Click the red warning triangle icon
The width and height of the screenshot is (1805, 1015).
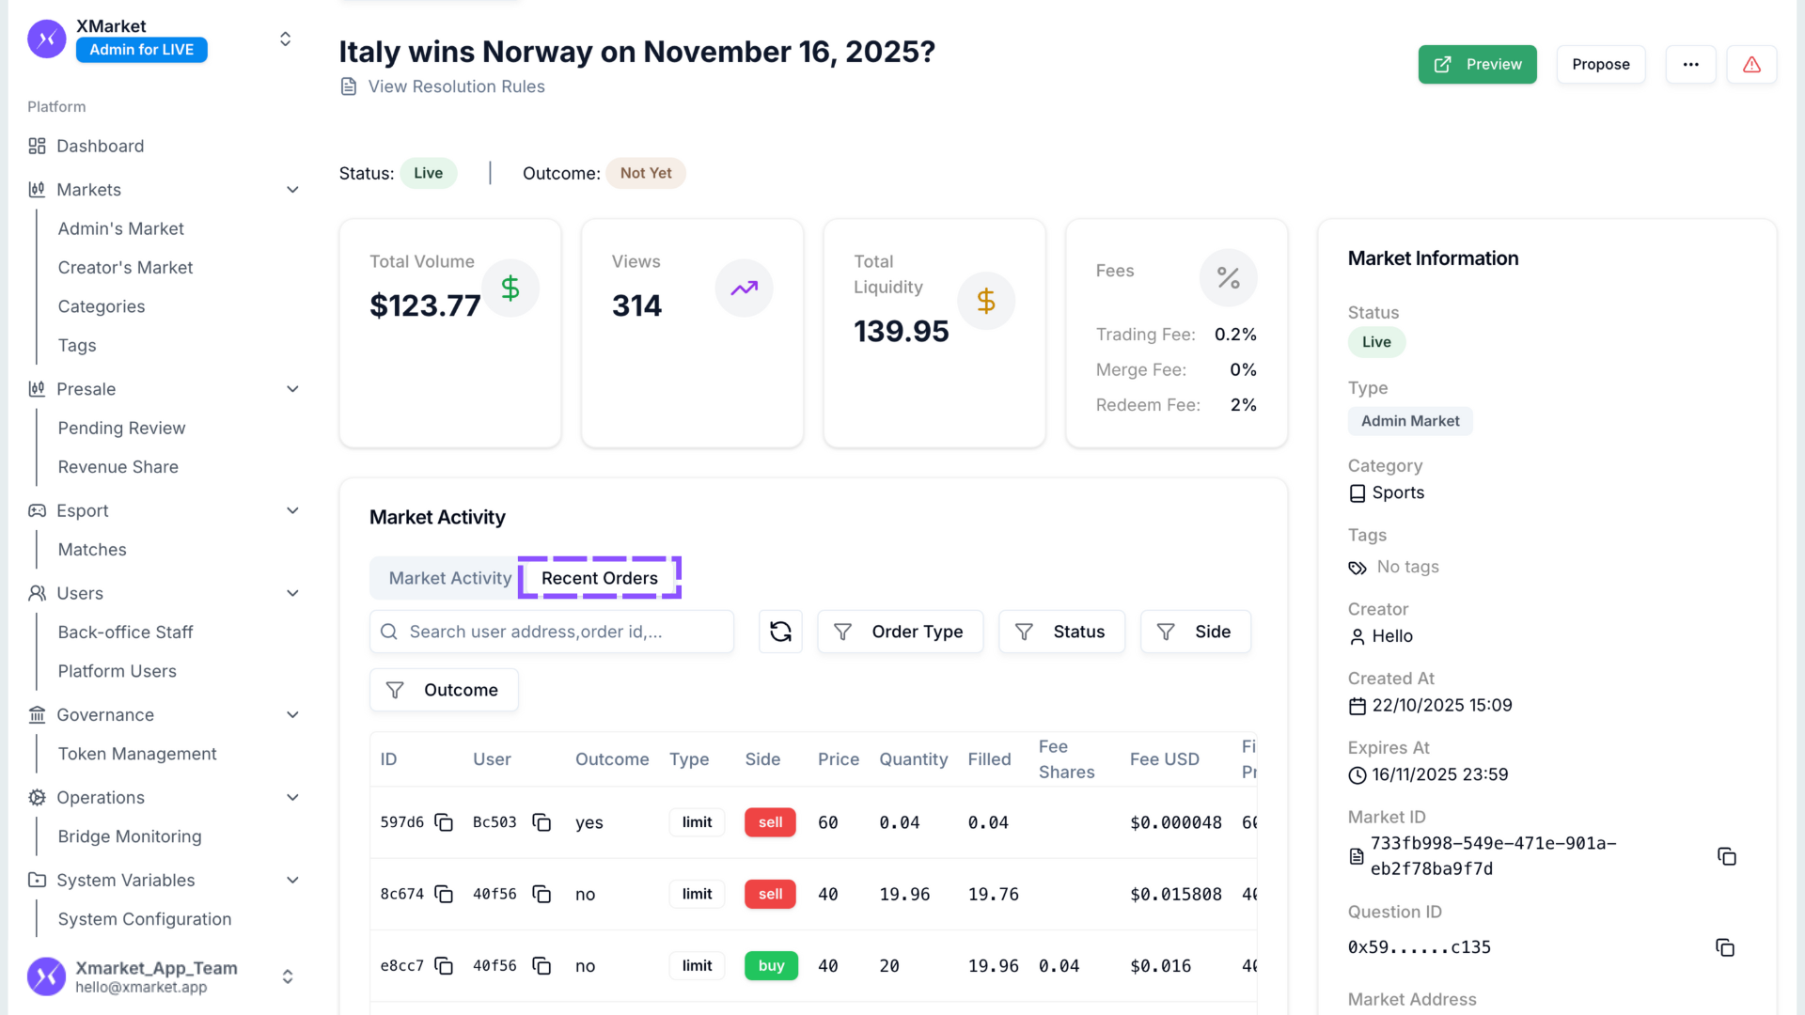pos(1751,64)
